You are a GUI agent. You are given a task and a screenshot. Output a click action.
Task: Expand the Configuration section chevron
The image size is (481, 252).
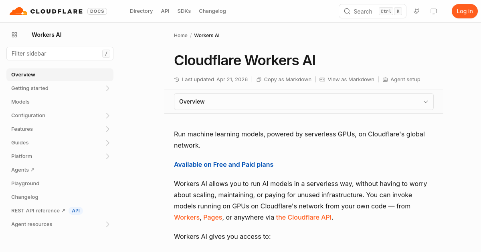[107, 116]
